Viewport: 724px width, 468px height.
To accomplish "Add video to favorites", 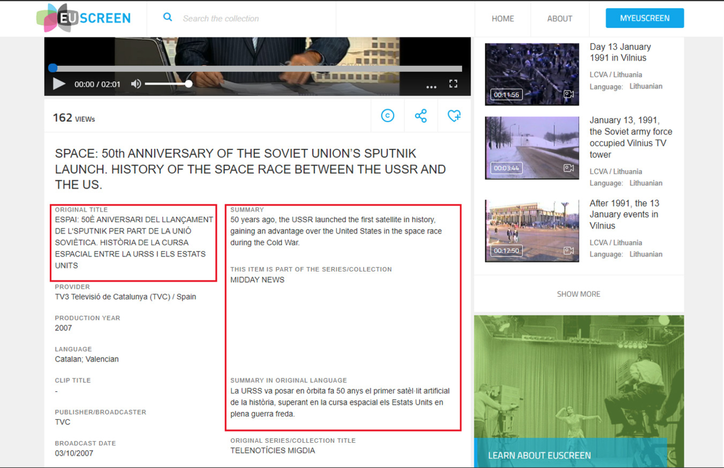I will [x=454, y=116].
